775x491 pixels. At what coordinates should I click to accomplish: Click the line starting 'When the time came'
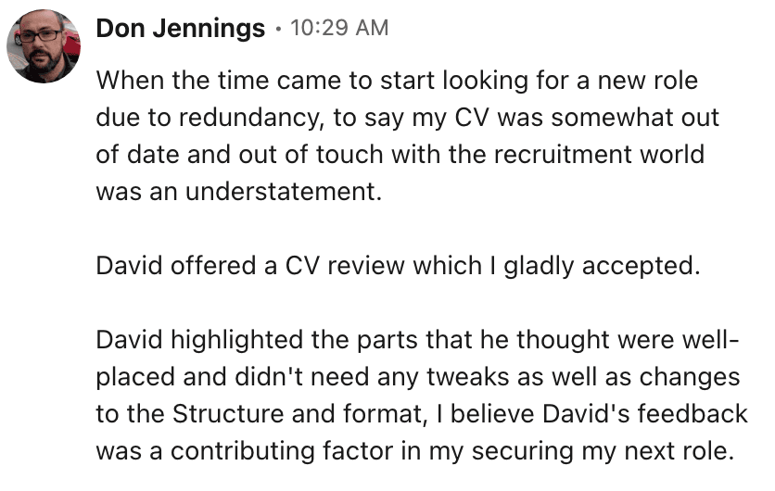tap(397, 82)
